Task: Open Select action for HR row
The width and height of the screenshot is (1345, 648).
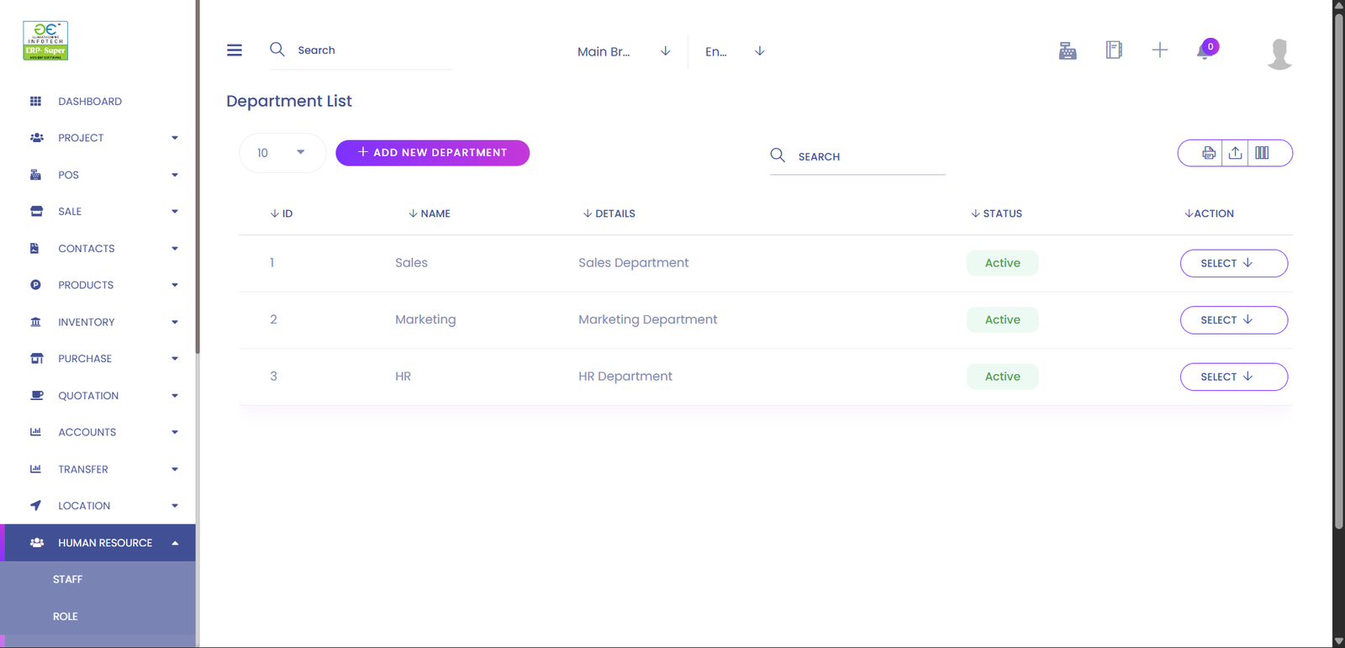Action: [1233, 377]
